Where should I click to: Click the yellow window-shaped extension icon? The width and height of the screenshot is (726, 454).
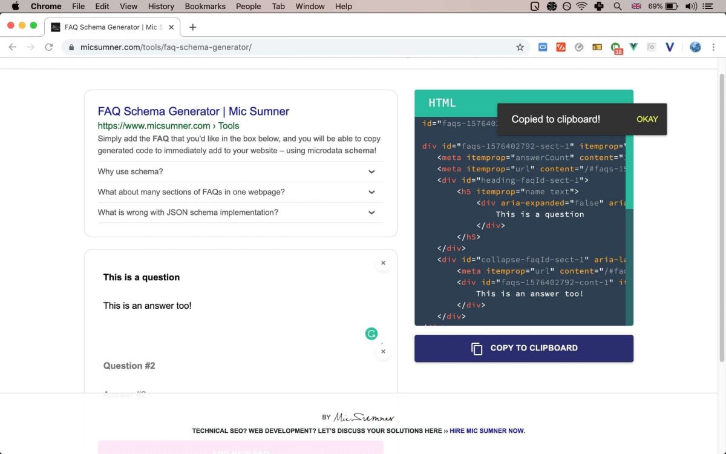[597, 47]
